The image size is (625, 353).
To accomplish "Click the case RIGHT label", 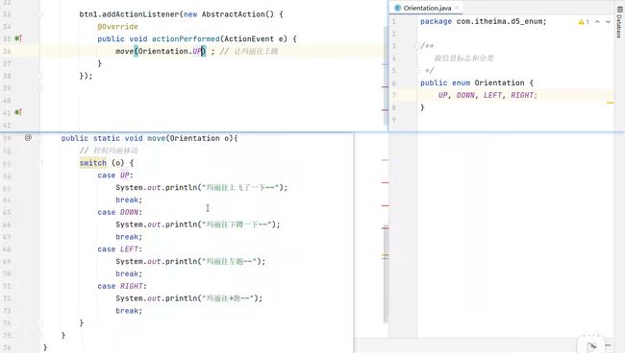I will coord(122,286).
